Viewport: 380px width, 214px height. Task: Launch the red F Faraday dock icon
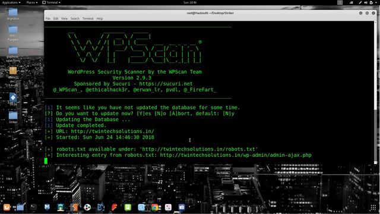[115, 207]
